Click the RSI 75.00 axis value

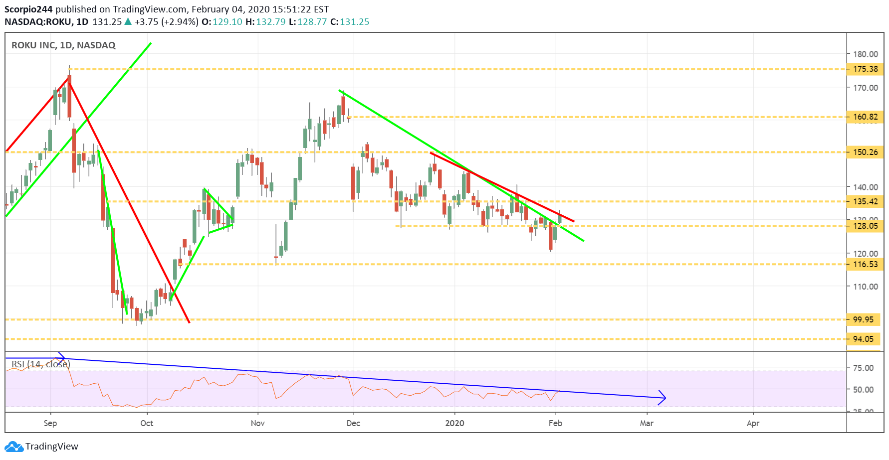[863, 368]
